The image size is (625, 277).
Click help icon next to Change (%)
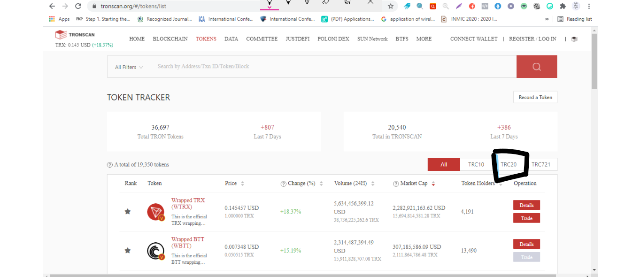pyautogui.click(x=284, y=184)
